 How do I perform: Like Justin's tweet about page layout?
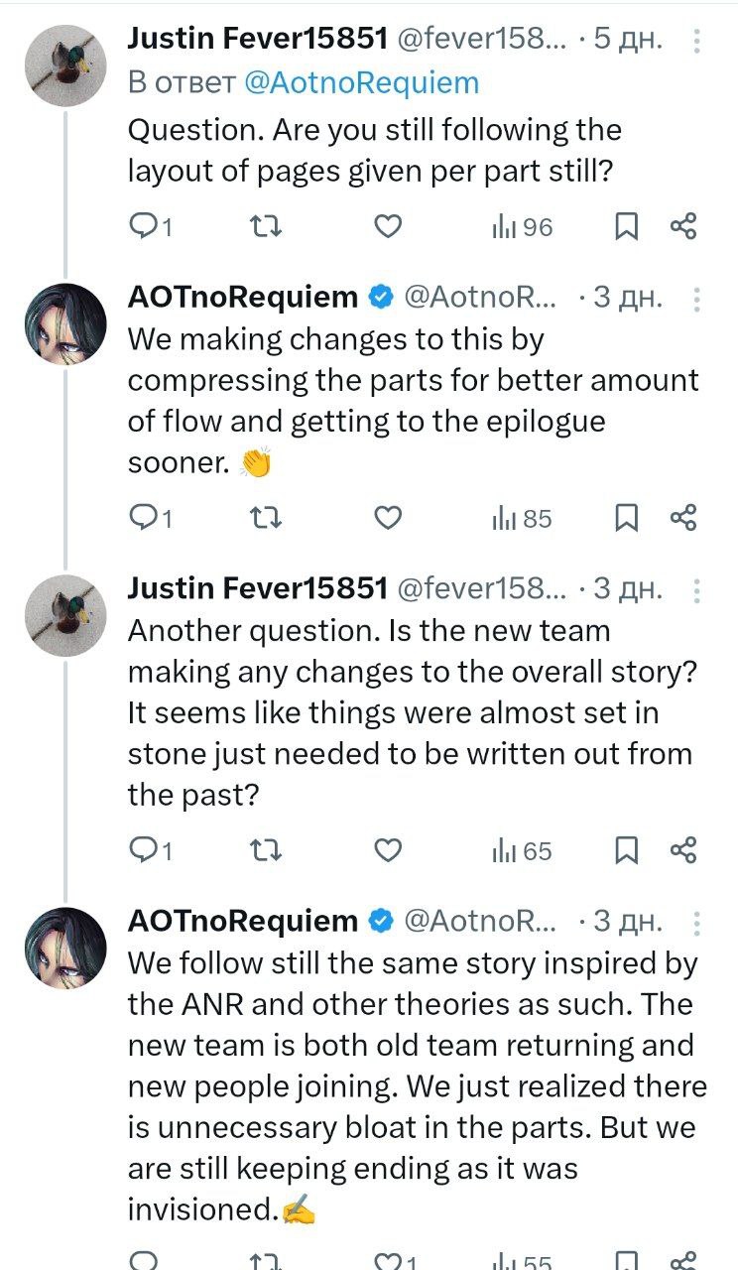tap(388, 227)
